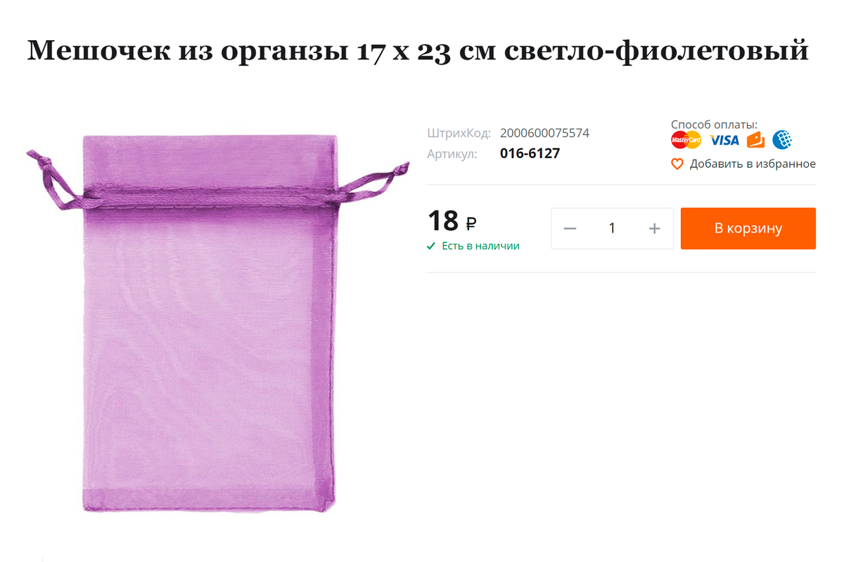Increase quantity with the plus button
This screenshot has width=844, height=562.
point(655,228)
